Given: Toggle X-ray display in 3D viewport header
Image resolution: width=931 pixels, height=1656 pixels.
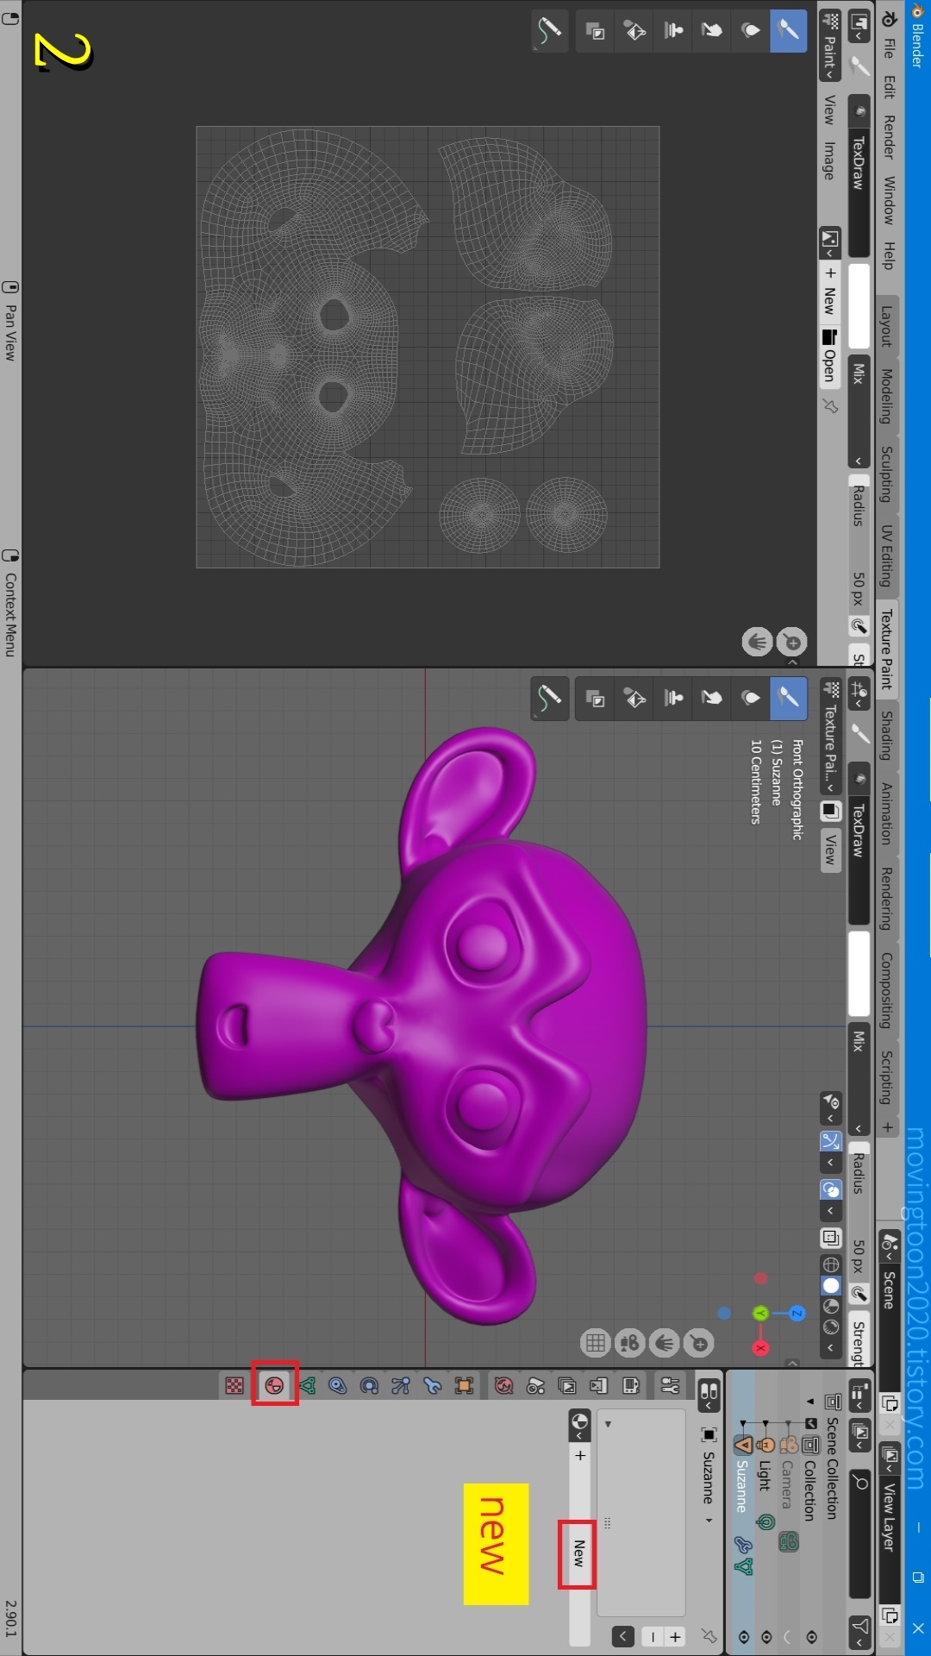Looking at the screenshot, I should [x=830, y=1238].
